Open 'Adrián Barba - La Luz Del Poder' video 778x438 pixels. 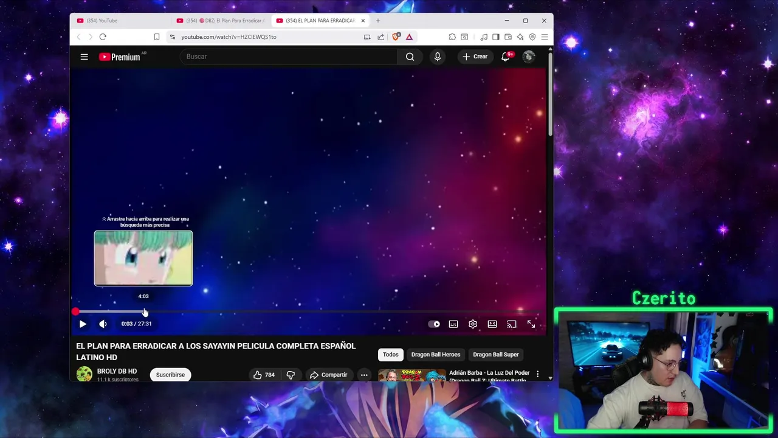coord(489,376)
